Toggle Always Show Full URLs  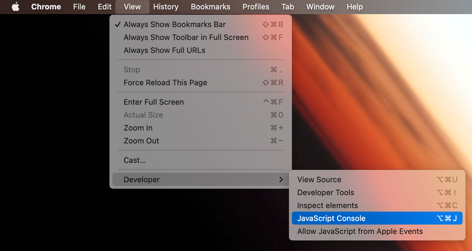[201, 50]
